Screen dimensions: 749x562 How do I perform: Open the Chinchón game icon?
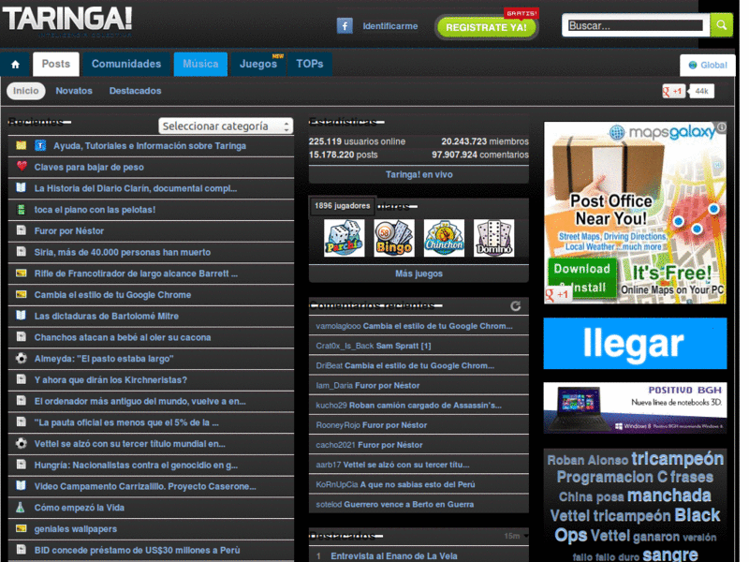(444, 238)
